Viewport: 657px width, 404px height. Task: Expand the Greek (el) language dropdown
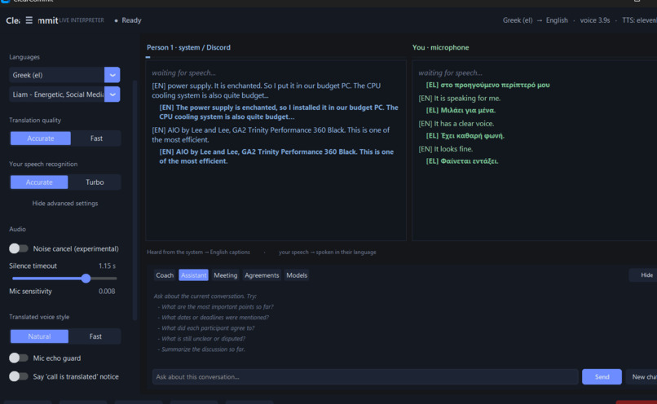click(x=112, y=75)
